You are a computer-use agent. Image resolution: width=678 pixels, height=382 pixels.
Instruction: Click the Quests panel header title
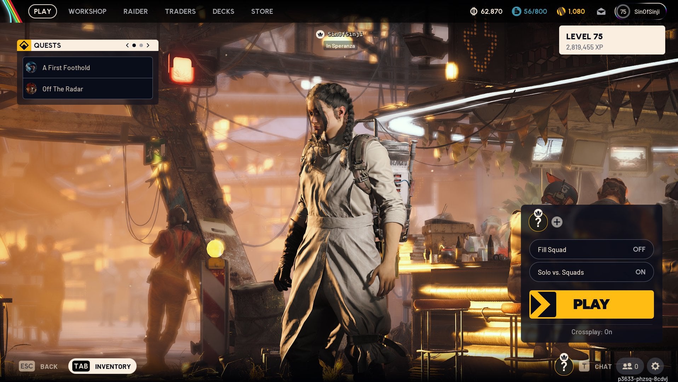point(47,45)
